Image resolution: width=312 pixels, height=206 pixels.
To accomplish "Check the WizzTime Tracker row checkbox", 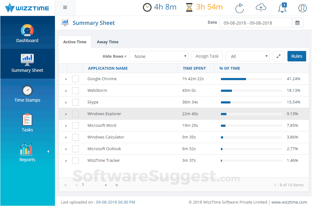I will [x=75, y=161].
